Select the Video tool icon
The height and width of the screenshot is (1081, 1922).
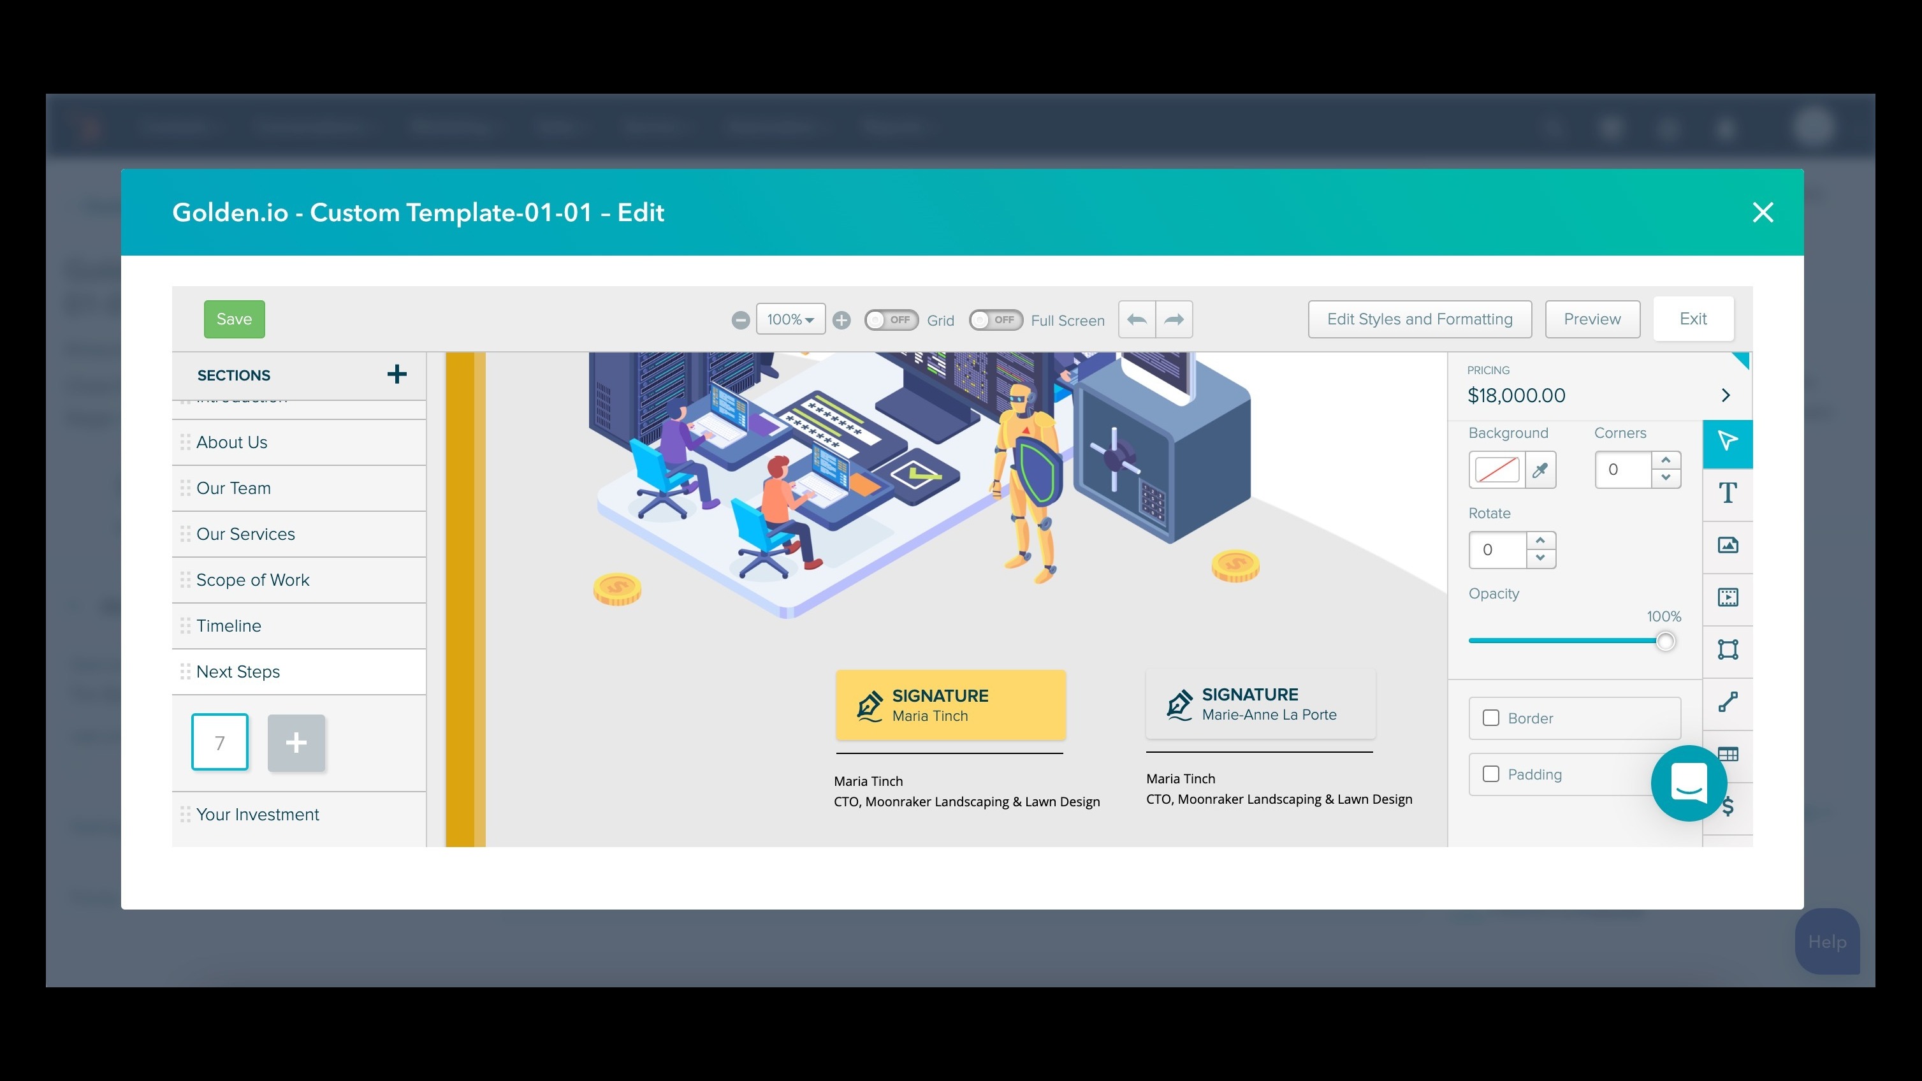[1728, 598]
